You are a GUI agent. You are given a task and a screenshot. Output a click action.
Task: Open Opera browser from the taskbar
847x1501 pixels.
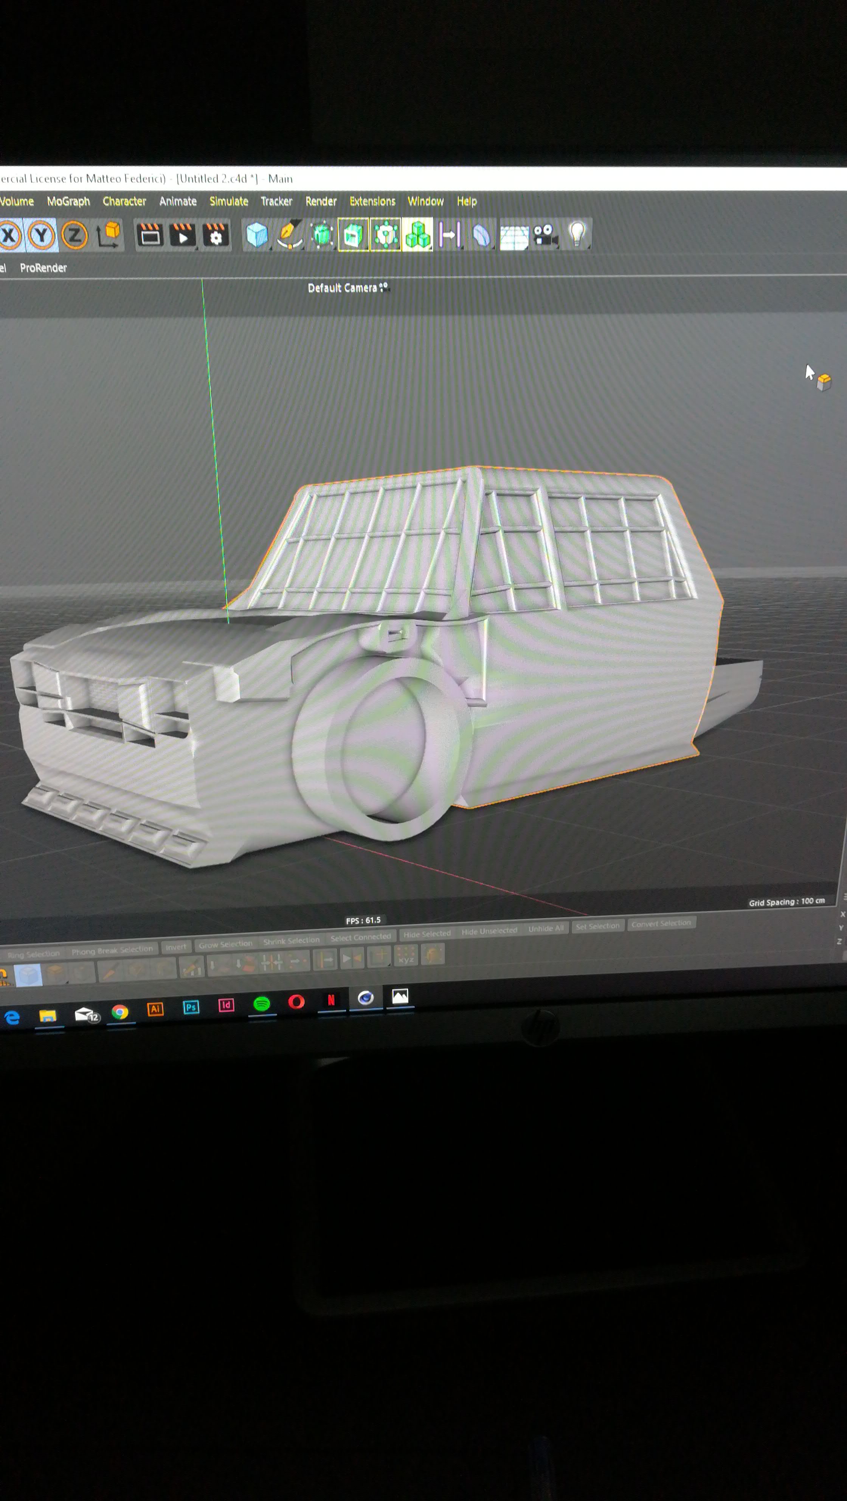(296, 1002)
